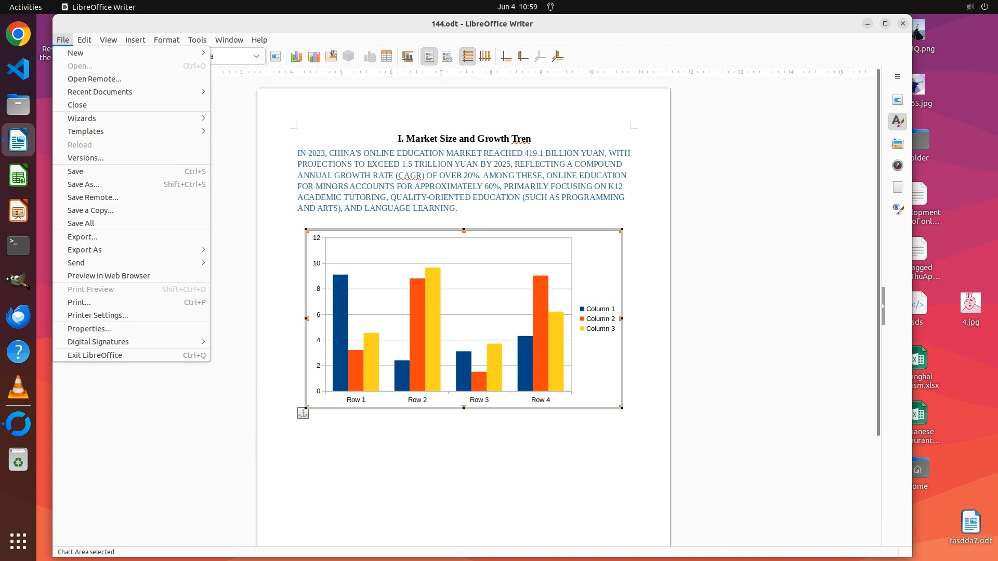This screenshot has width=998, height=561.
Task: Click the Titles toolbar icon
Action: pyautogui.click(x=408, y=57)
